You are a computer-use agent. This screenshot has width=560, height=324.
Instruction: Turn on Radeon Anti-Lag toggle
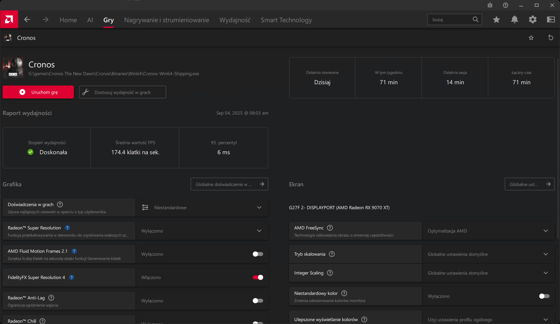click(258, 301)
